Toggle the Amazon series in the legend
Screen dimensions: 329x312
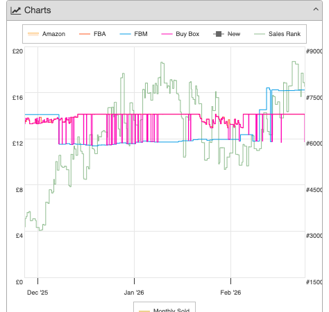(47, 34)
